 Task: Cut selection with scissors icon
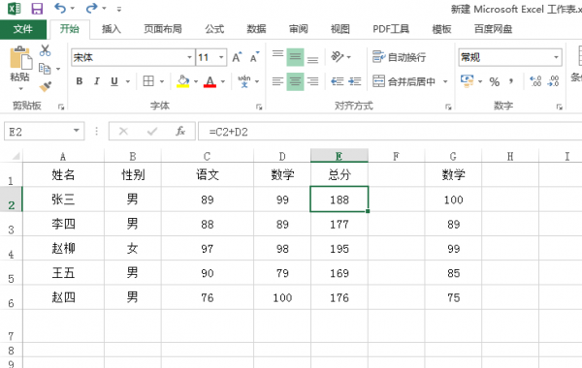[x=45, y=50]
